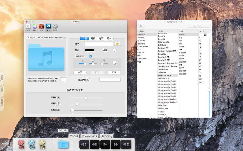This screenshot has height=151, width=243.
Task: Click the volume up speaker button
Action: [x=126, y=144]
